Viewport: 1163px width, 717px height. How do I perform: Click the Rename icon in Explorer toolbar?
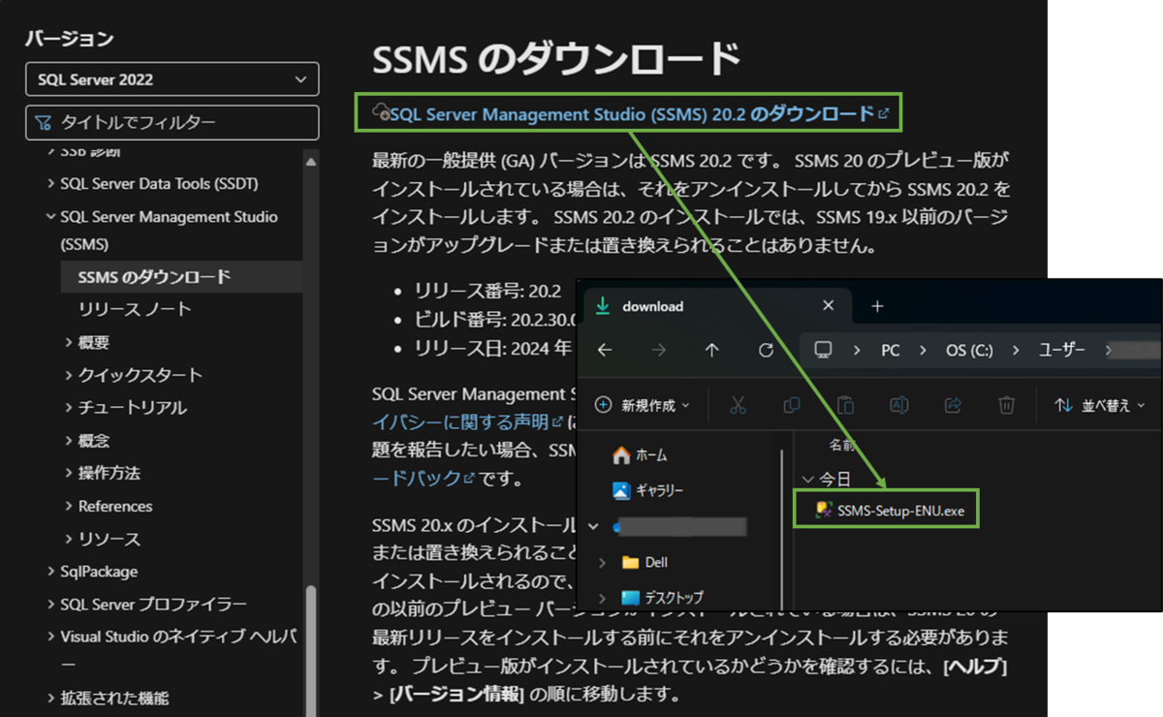point(898,405)
